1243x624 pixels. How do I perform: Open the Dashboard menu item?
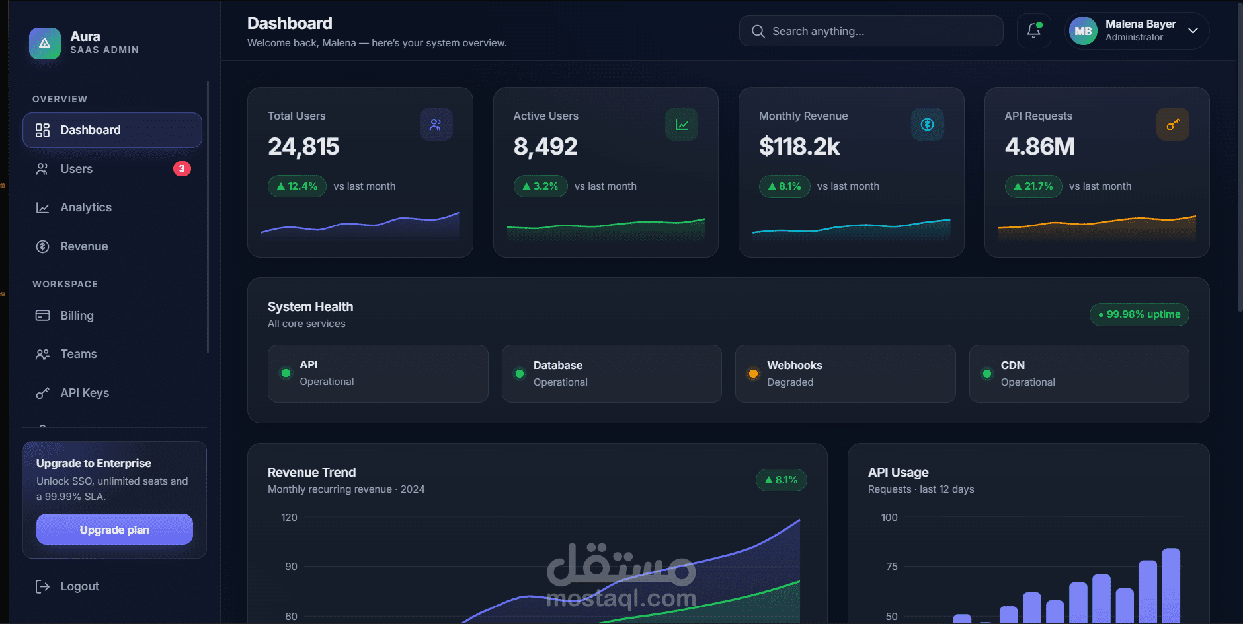112,130
